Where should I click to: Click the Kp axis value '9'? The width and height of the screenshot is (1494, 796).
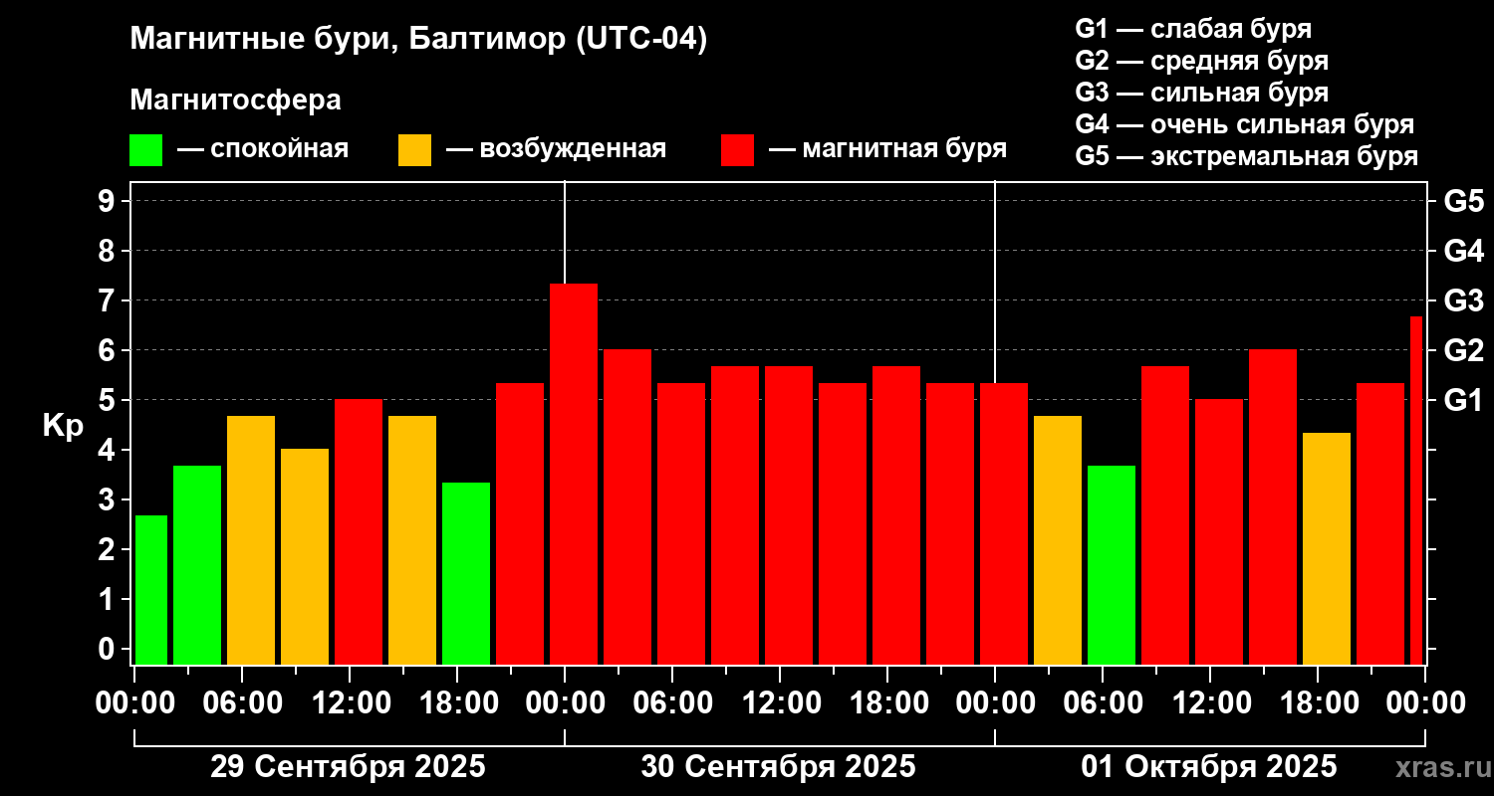pyautogui.click(x=109, y=201)
